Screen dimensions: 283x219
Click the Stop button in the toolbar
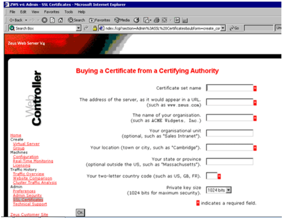(x=44, y=20)
